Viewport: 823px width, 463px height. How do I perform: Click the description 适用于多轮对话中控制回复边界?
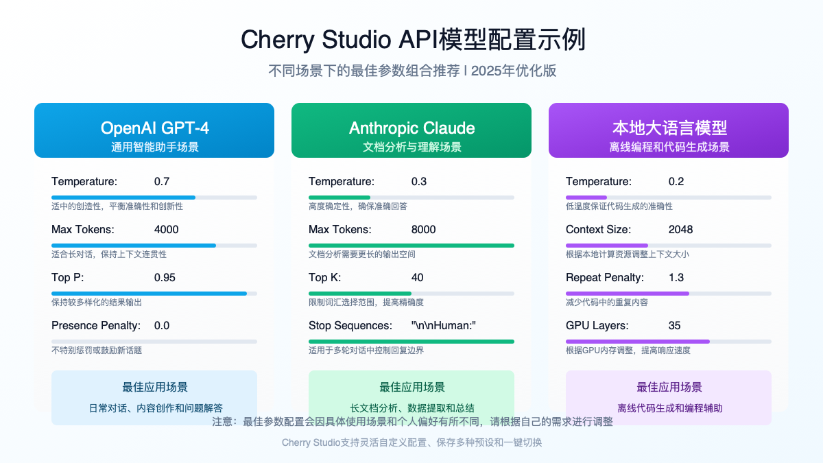pyautogui.click(x=366, y=351)
